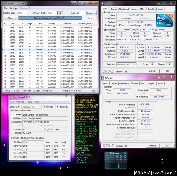Click Core #0 temperature reading 25°C

[x=33, y=146]
